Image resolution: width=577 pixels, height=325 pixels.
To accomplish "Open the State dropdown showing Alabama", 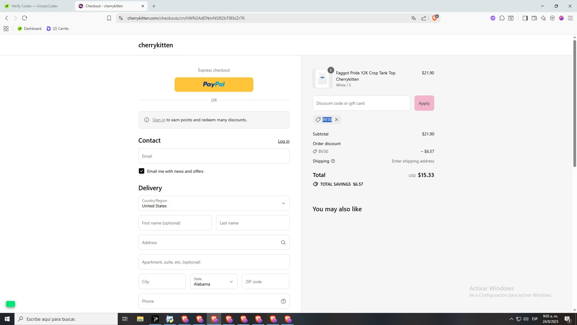I will click(214, 281).
